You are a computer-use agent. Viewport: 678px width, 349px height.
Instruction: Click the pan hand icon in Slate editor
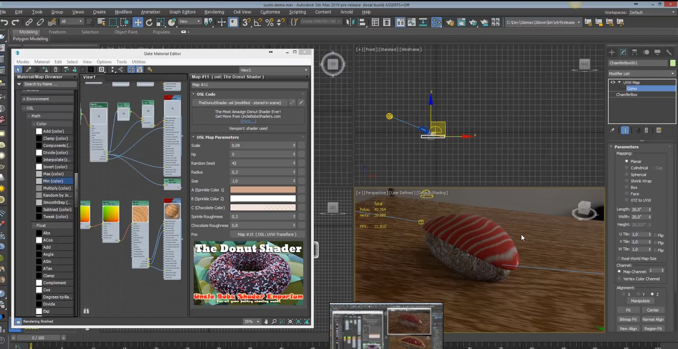[266, 321]
